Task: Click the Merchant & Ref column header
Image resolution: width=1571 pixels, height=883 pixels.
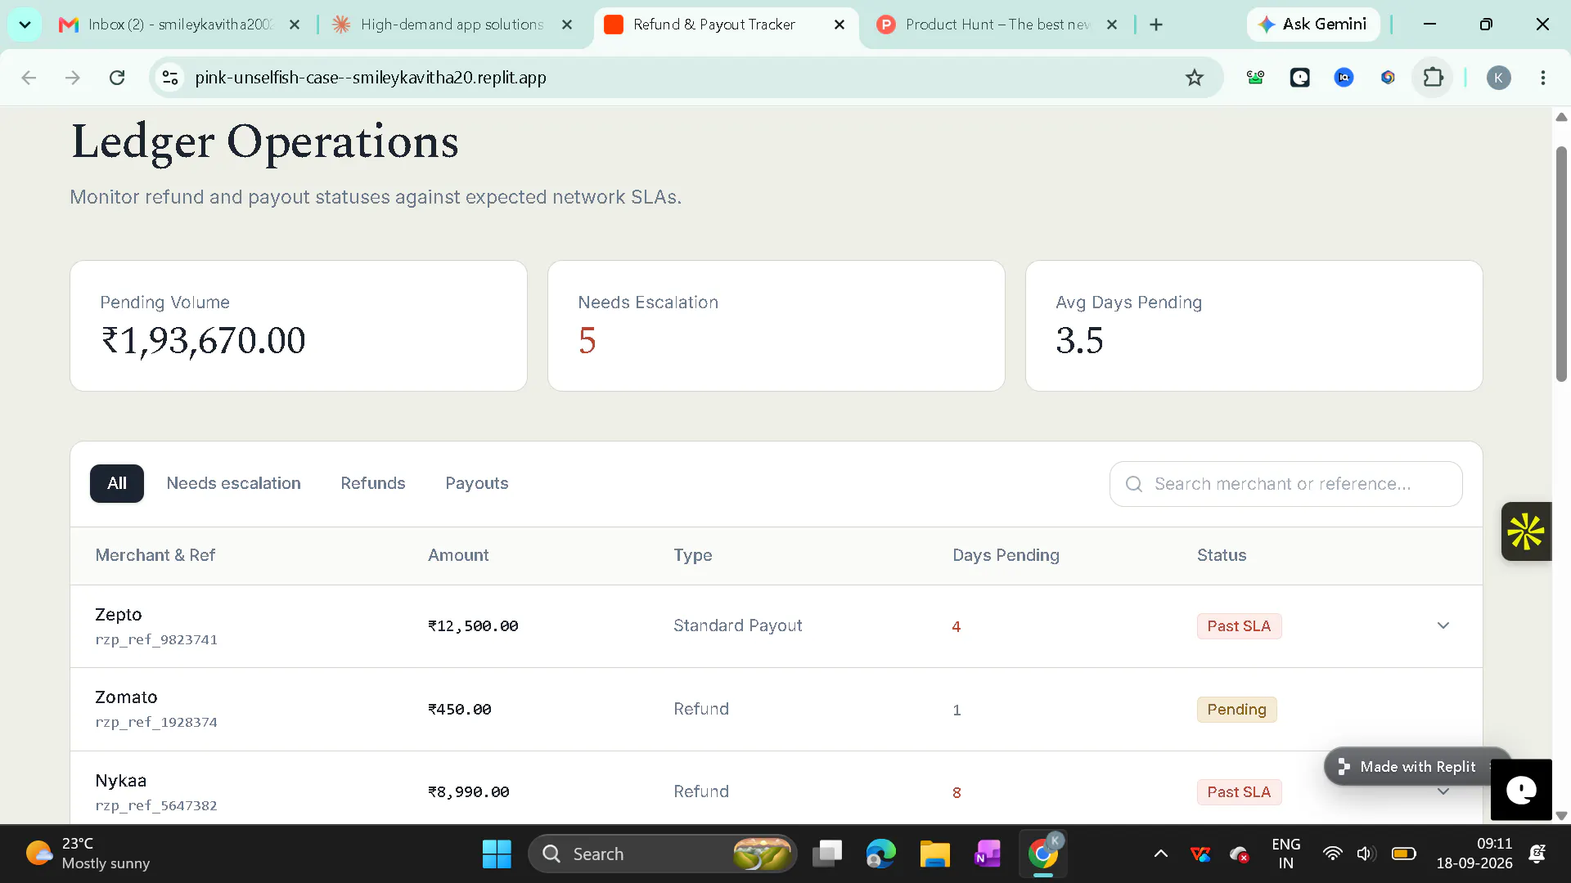Action: pos(155,555)
